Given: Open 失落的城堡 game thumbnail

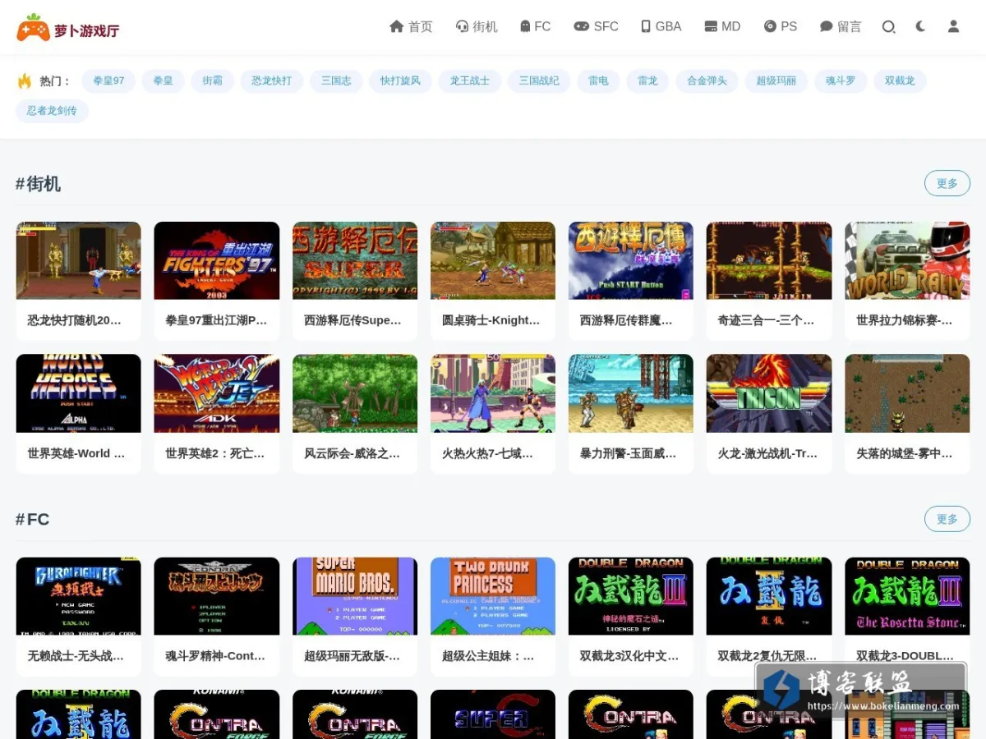Looking at the screenshot, I should click(907, 393).
